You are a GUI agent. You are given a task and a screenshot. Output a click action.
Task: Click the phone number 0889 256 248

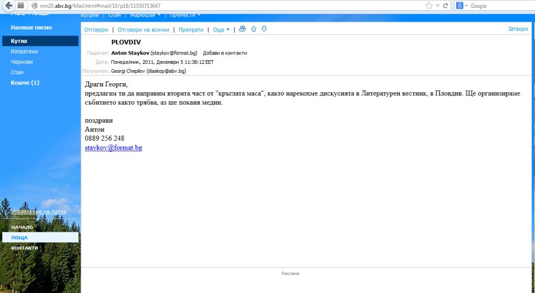pos(104,138)
